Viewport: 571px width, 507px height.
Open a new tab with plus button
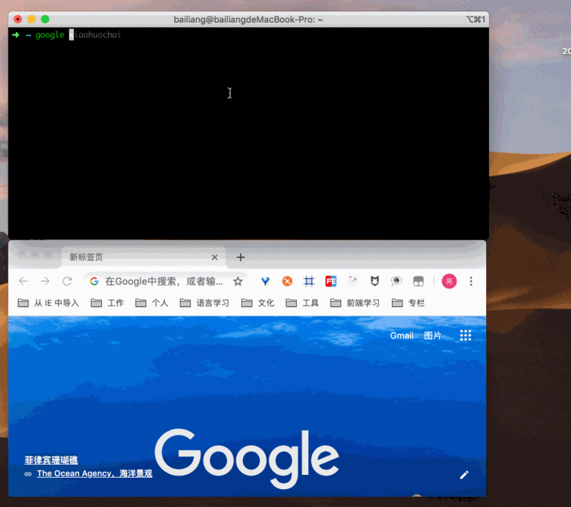click(x=241, y=257)
